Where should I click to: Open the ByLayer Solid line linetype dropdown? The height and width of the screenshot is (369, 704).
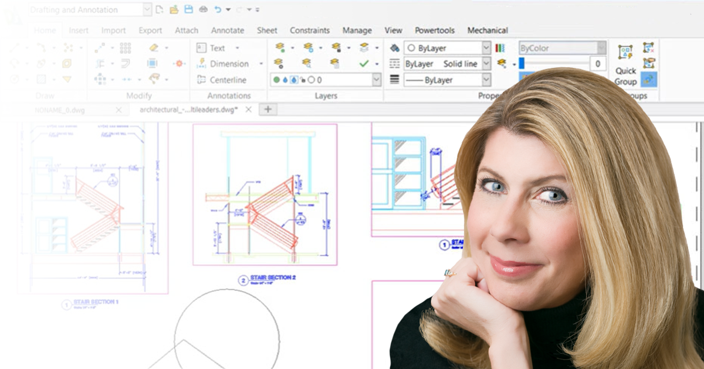click(486, 64)
